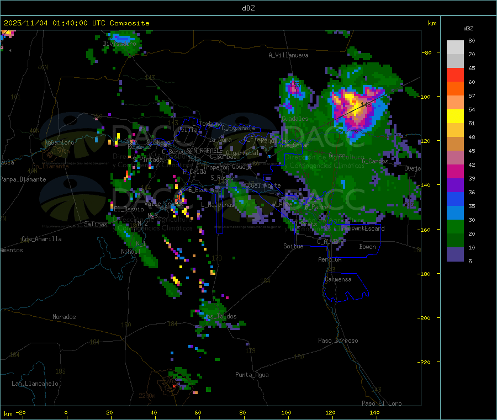Viewport: 497px width, 420px height.
Task: Click the 'La_Nora' map label
Action: 220,140
